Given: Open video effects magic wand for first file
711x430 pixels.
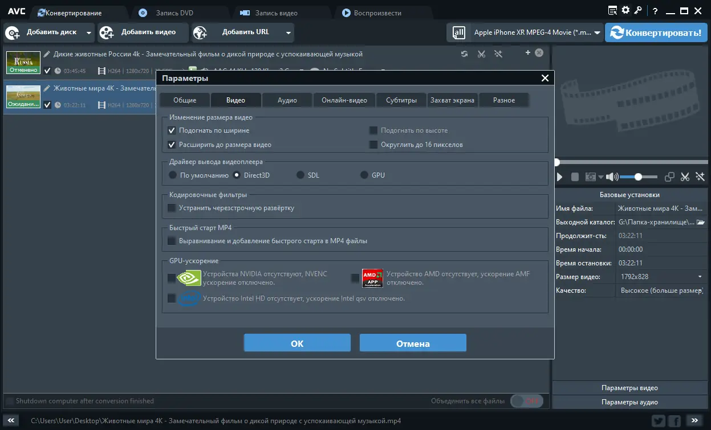Looking at the screenshot, I should 498,52.
